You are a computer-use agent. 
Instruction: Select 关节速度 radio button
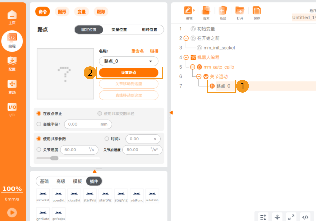(39, 150)
